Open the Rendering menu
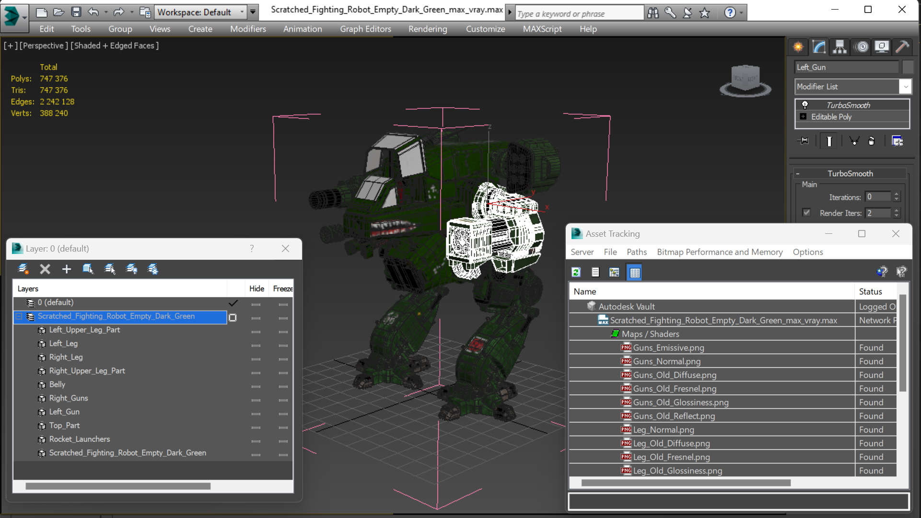The image size is (921, 518). click(x=427, y=29)
